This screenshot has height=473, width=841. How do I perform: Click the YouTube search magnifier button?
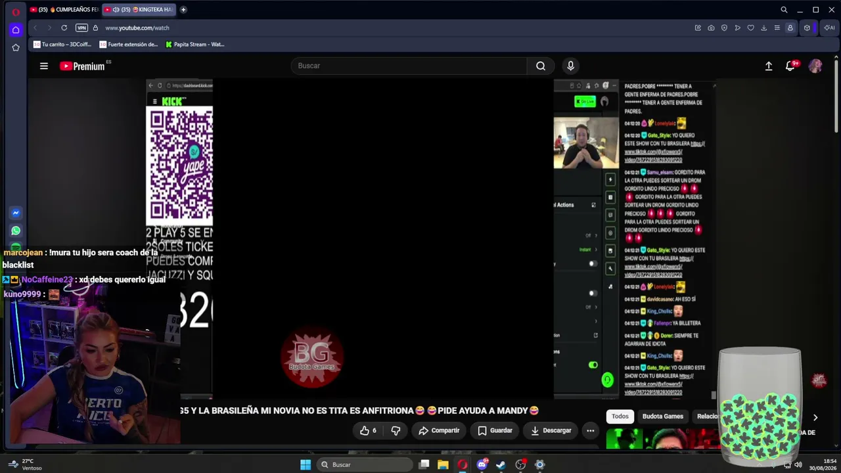point(541,66)
